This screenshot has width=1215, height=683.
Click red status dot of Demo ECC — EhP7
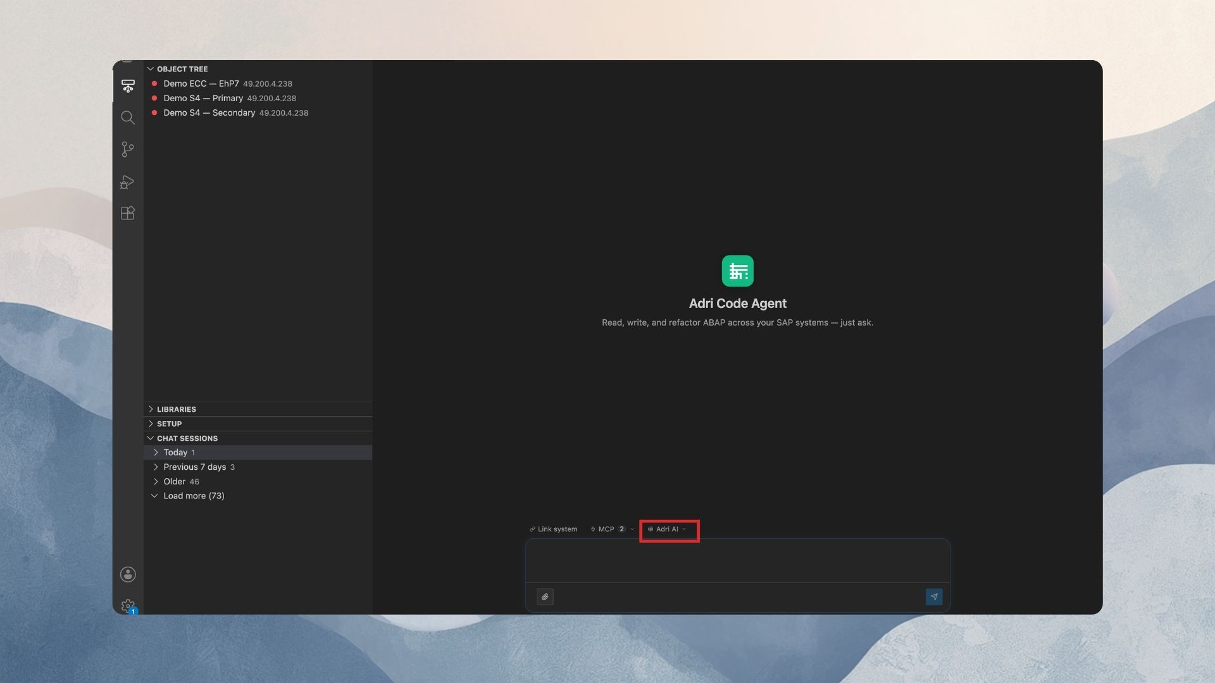[x=154, y=83]
